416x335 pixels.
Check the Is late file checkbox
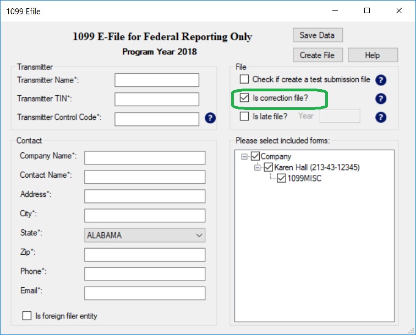(244, 117)
